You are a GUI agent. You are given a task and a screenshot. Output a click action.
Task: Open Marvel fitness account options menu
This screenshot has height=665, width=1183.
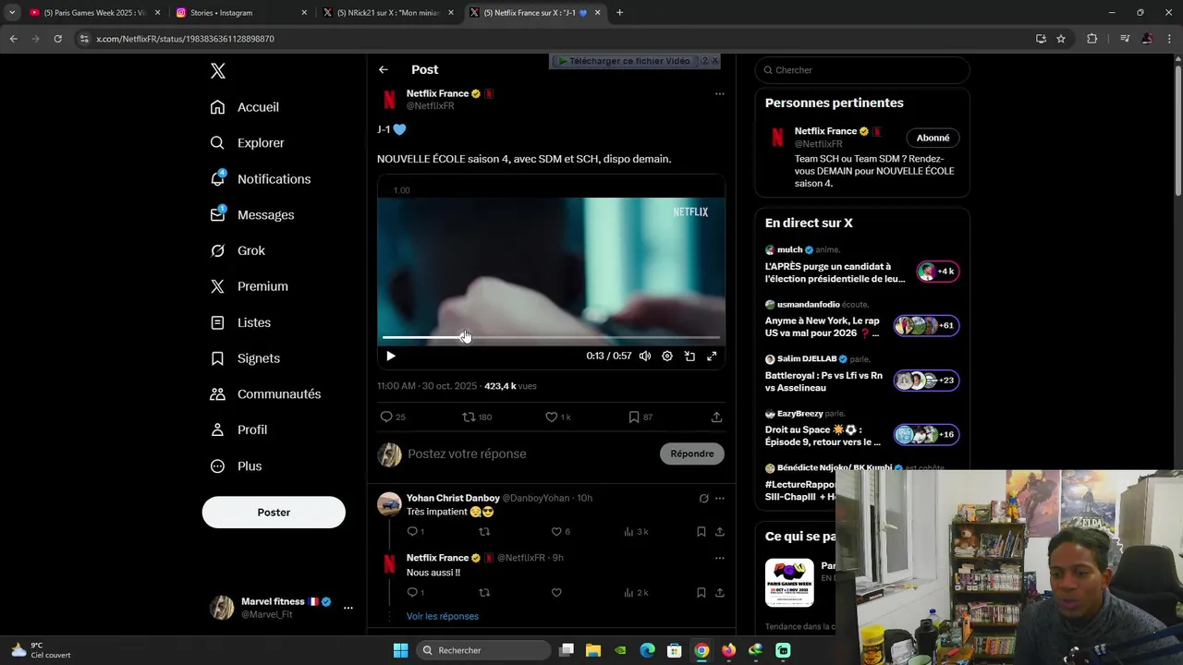[x=348, y=608]
